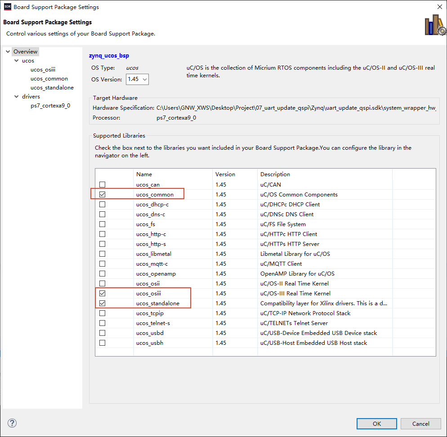447x437 pixels.
Task: Click the Cancel button
Action: click(x=420, y=424)
